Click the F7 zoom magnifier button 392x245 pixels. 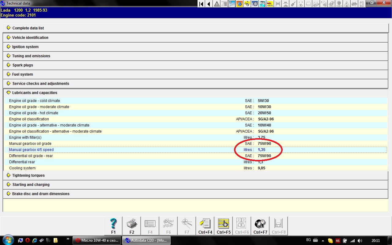click(x=187, y=226)
